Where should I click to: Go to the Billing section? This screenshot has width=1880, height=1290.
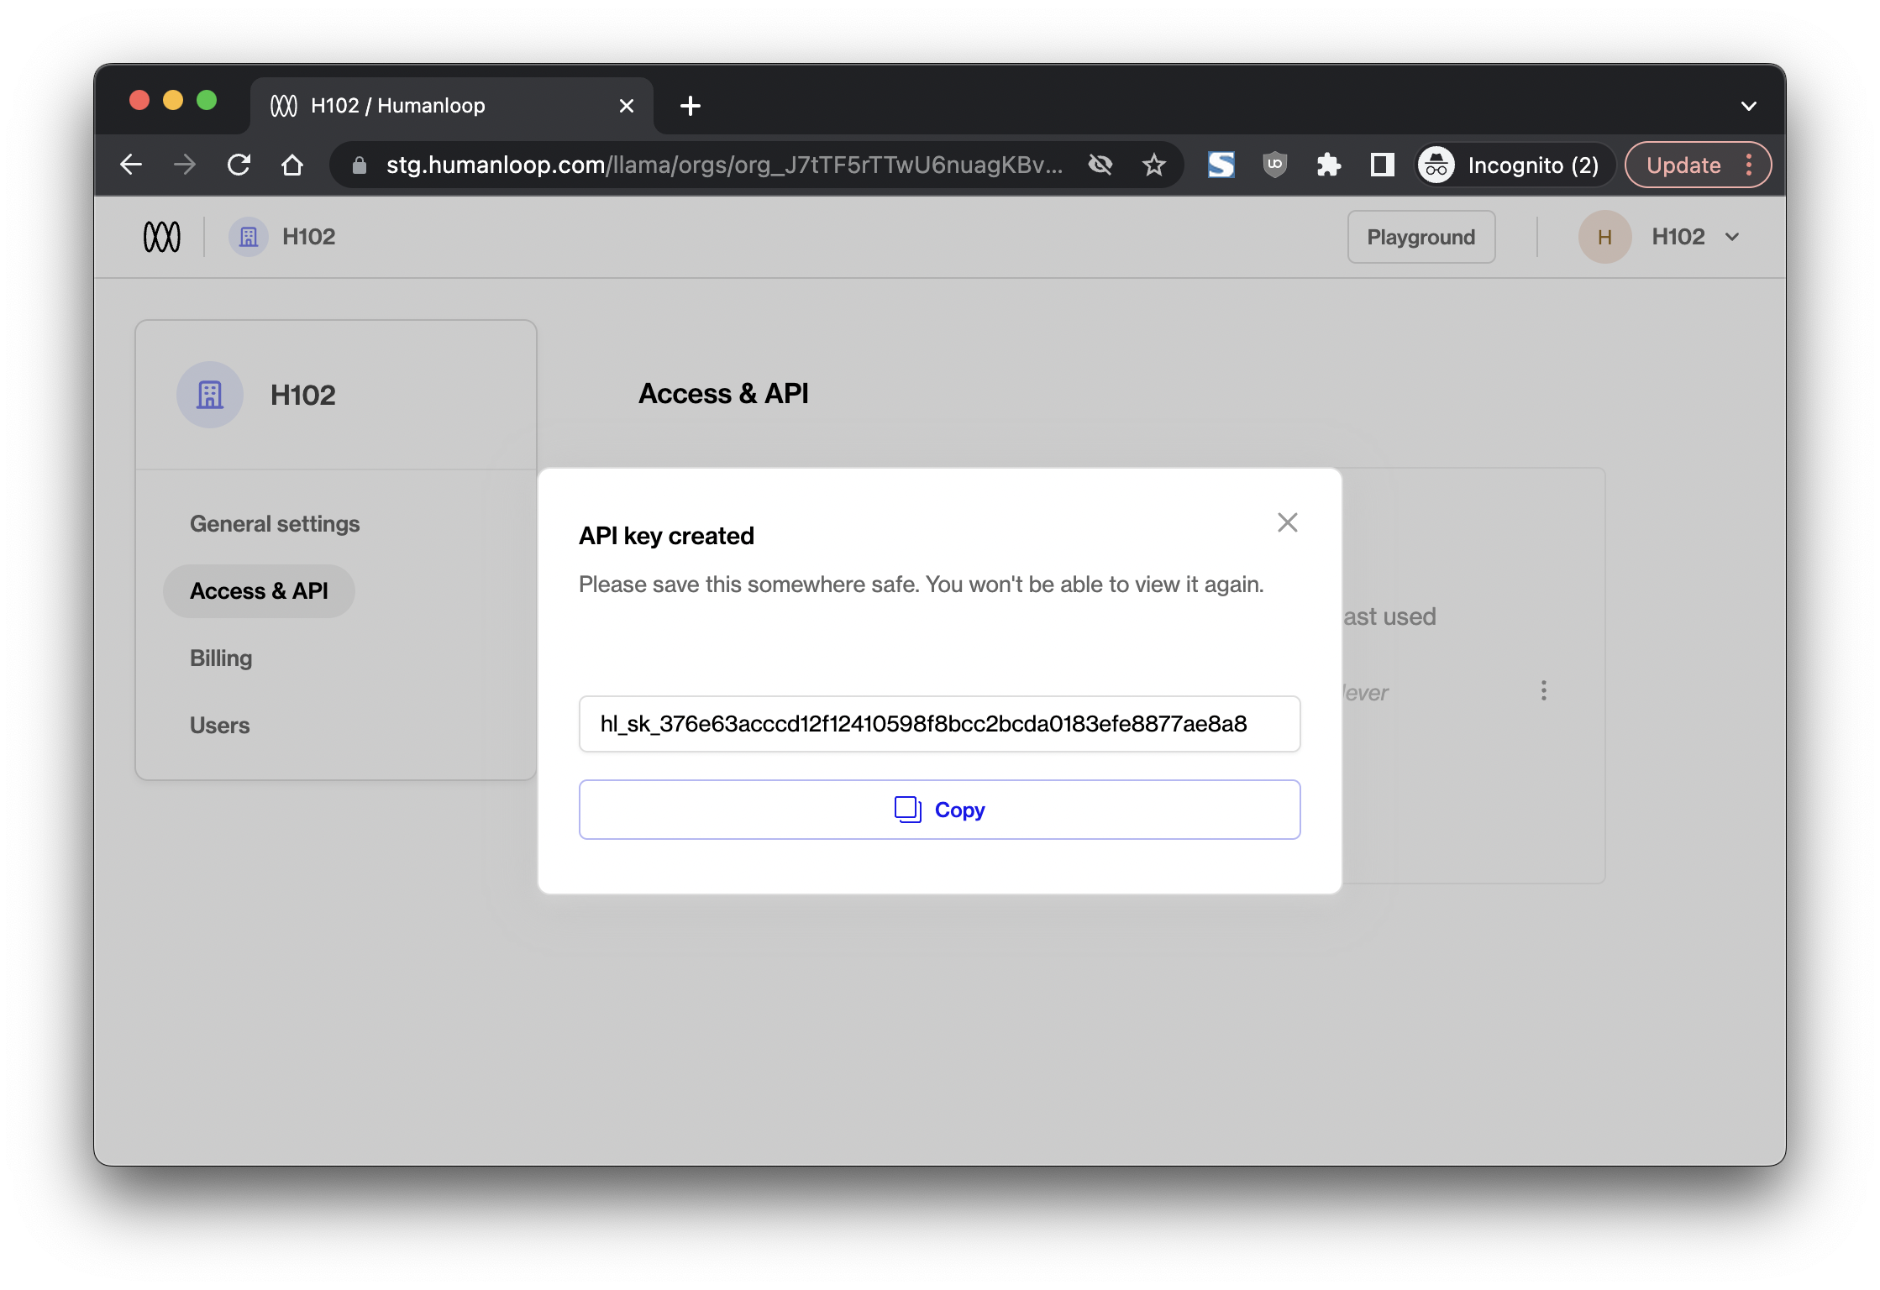[221, 658]
